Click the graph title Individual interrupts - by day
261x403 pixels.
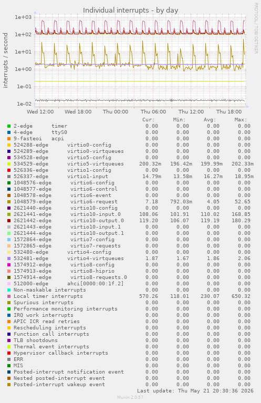click(130, 11)
